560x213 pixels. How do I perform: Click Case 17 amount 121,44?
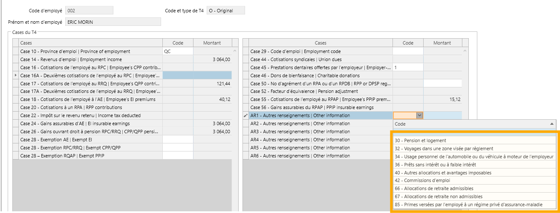click(x=212, y=84)
